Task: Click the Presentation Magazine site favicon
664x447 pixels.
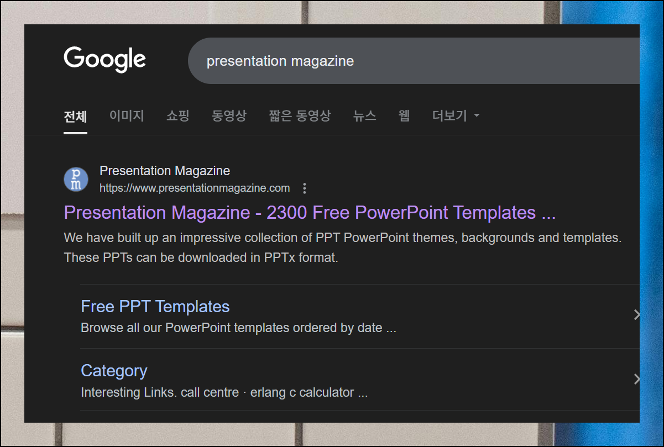Action: pos(76,180)
